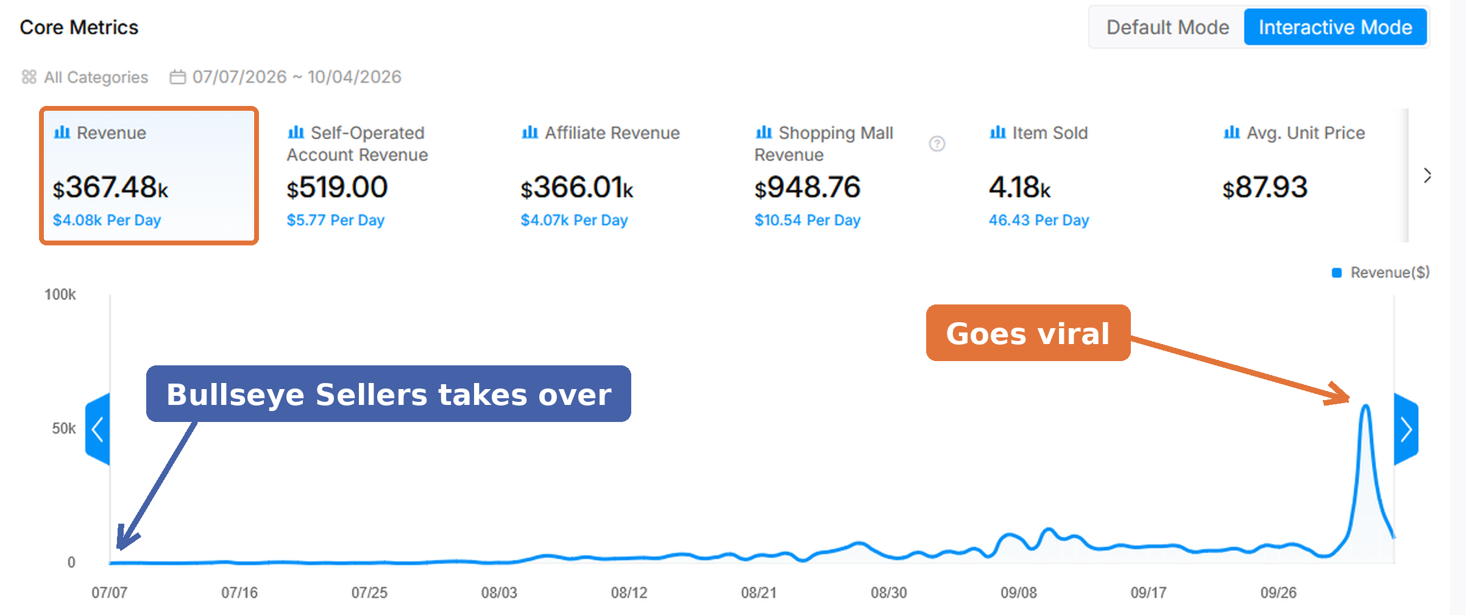This screenshot has height=615, width=1466.
Task: Click the $367.48k revenue total
Action: 111,188
